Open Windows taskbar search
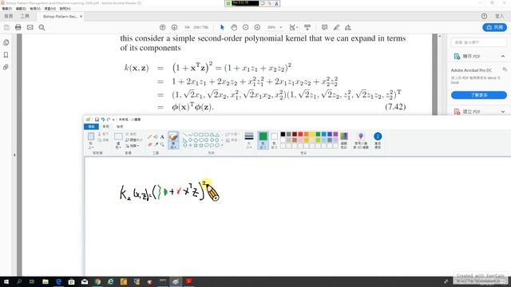The image size is (511, 287). 19,281
